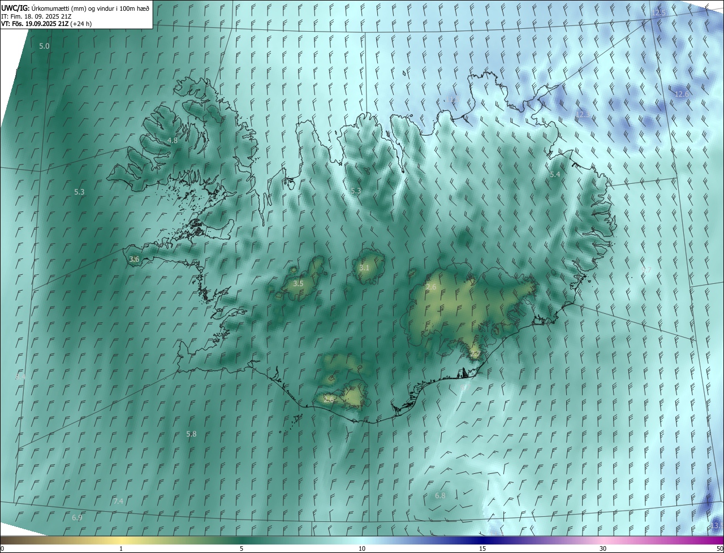Click the 5.0 value label on the map
Screen dimensions: 724x553
44,46
